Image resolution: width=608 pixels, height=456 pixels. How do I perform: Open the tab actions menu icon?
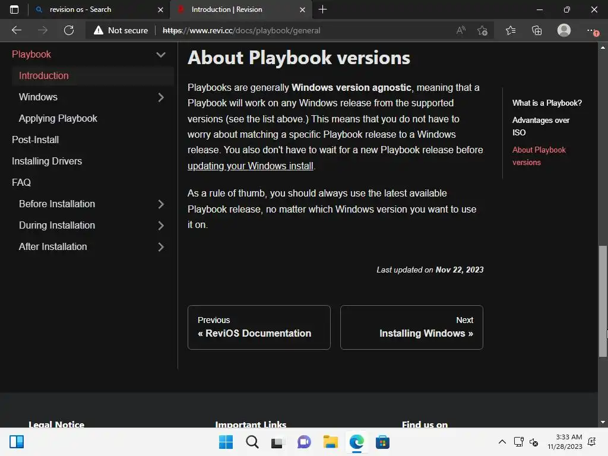click(14, 9)
